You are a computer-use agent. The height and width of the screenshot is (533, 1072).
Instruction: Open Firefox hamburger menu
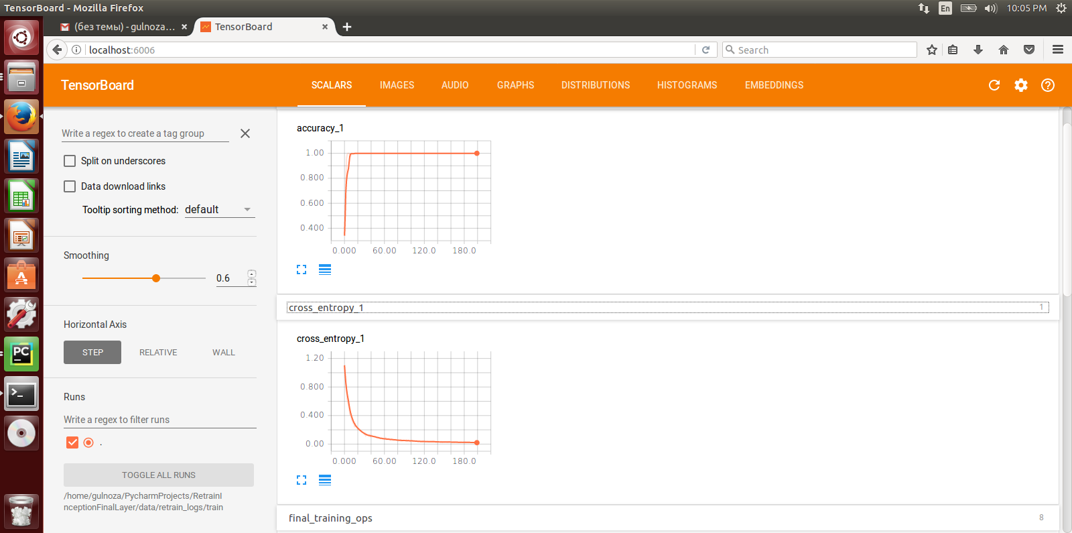pyautogui.click(x=1058, y=50)
